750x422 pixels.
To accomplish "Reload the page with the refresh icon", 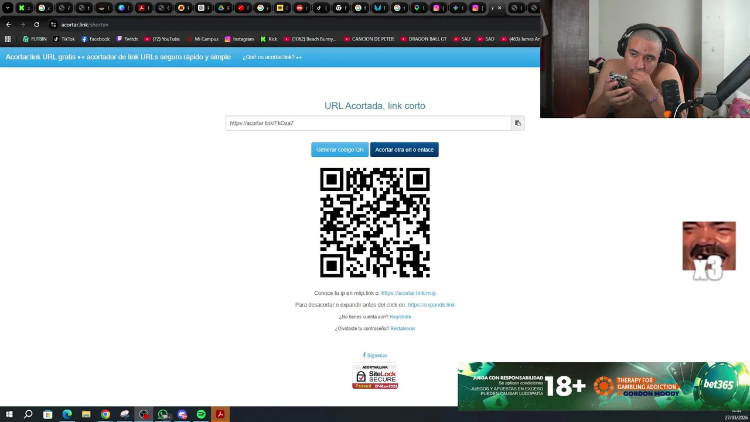I will tap(36, 25).
